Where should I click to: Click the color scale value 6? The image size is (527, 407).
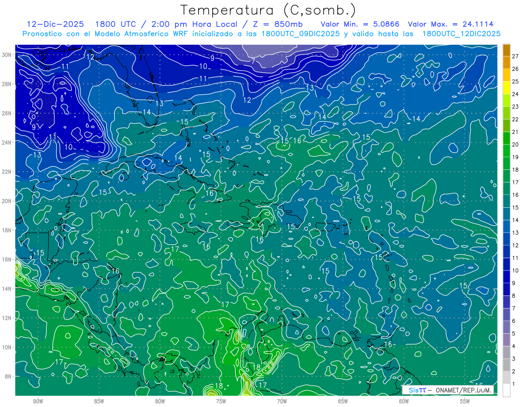click(514, 321)
